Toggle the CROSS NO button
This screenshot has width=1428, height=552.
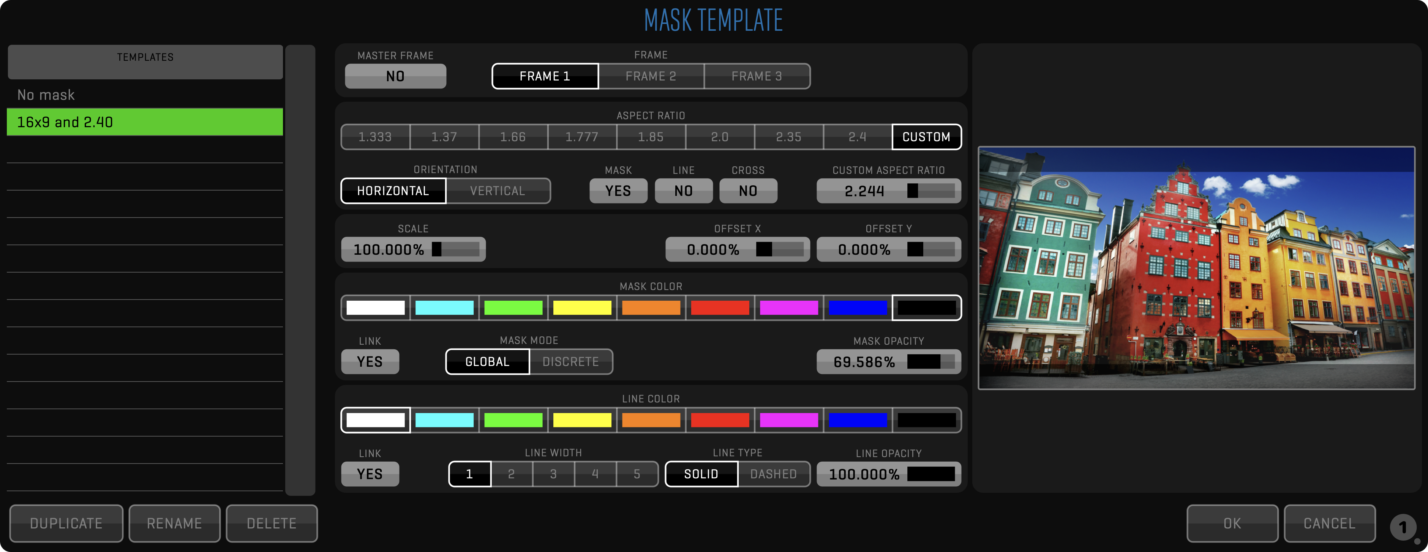(748, 191)
